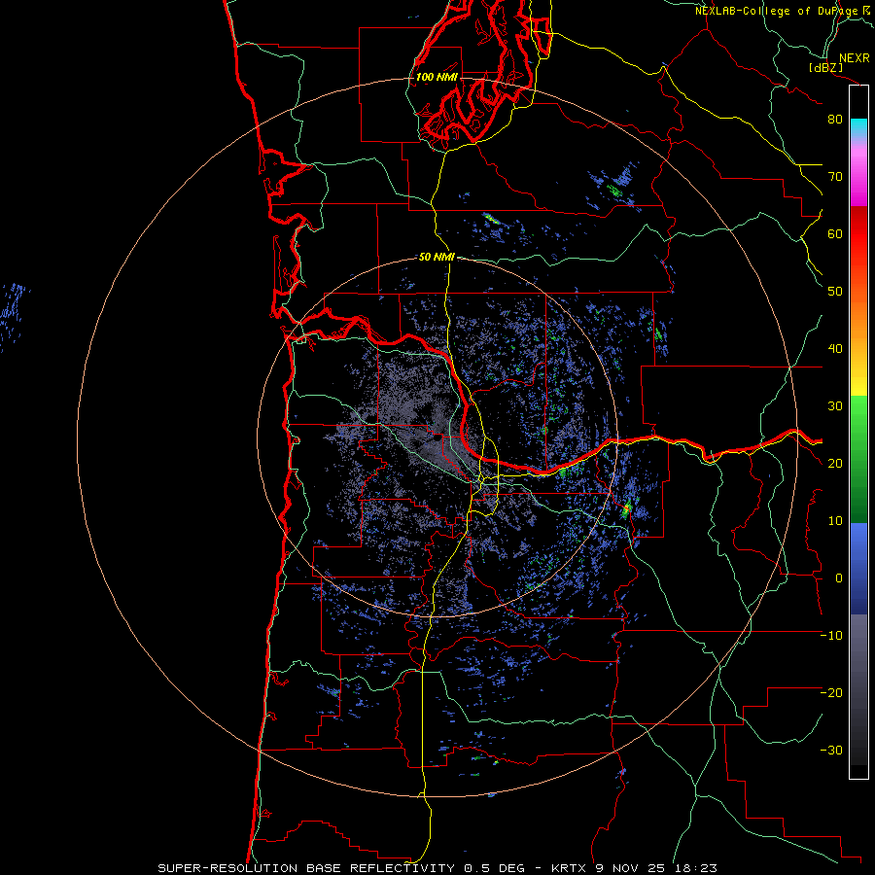The width and height of the screenshot is (875, 875).
Task: Pick the blue band of the color scale
Action: (x=858, y=569)
